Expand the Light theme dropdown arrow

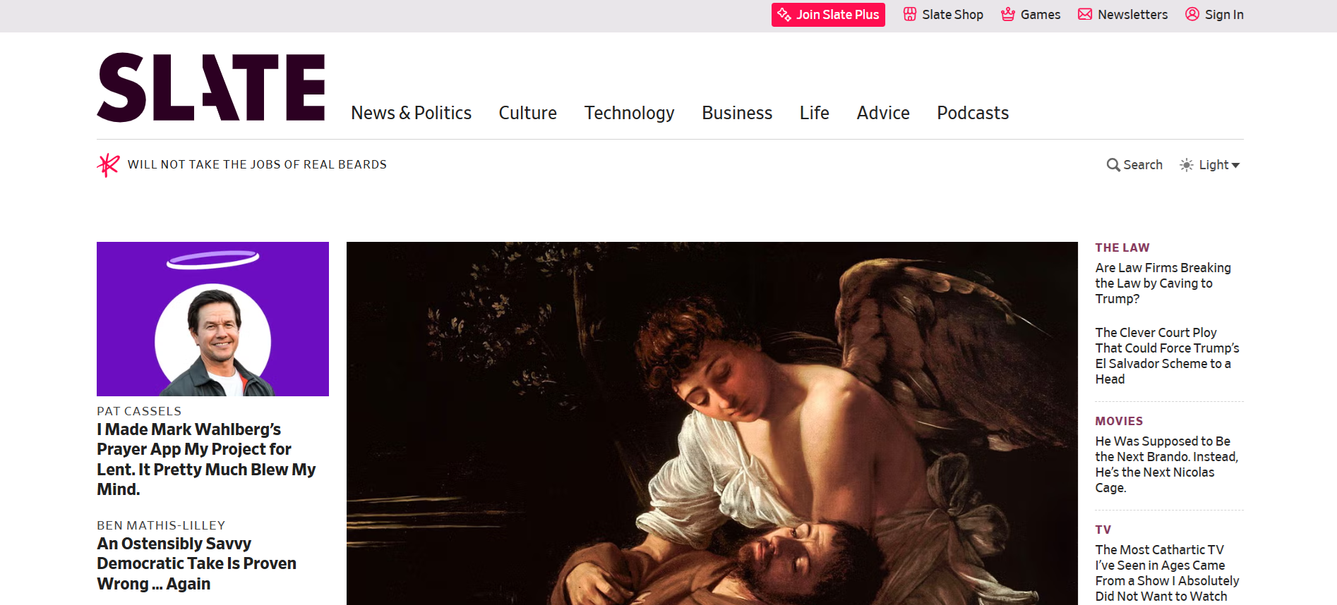tap(1235, 165)
